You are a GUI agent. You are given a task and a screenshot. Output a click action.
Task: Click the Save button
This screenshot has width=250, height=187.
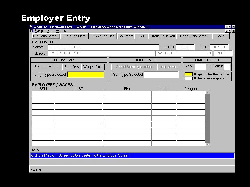point(221,36)
